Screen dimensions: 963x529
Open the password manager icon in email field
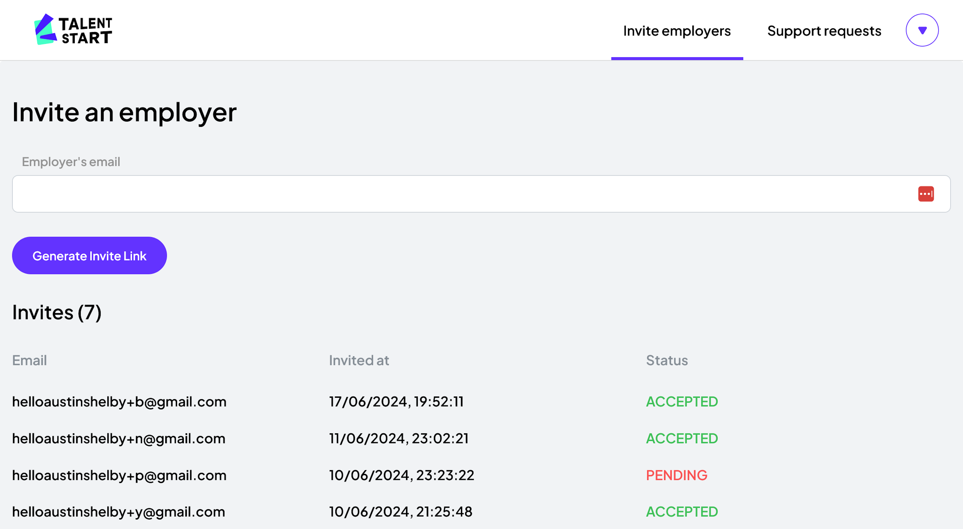pyautogui.click(x=926, y=194)
